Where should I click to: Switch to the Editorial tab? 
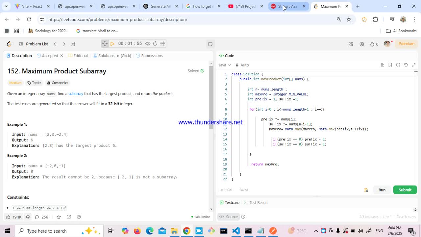point(78,56)
